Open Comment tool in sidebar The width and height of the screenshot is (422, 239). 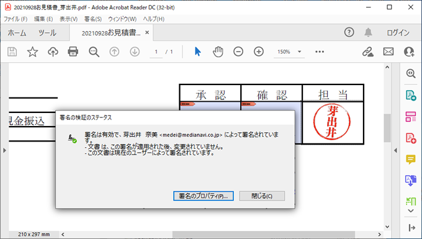(411, 160)
